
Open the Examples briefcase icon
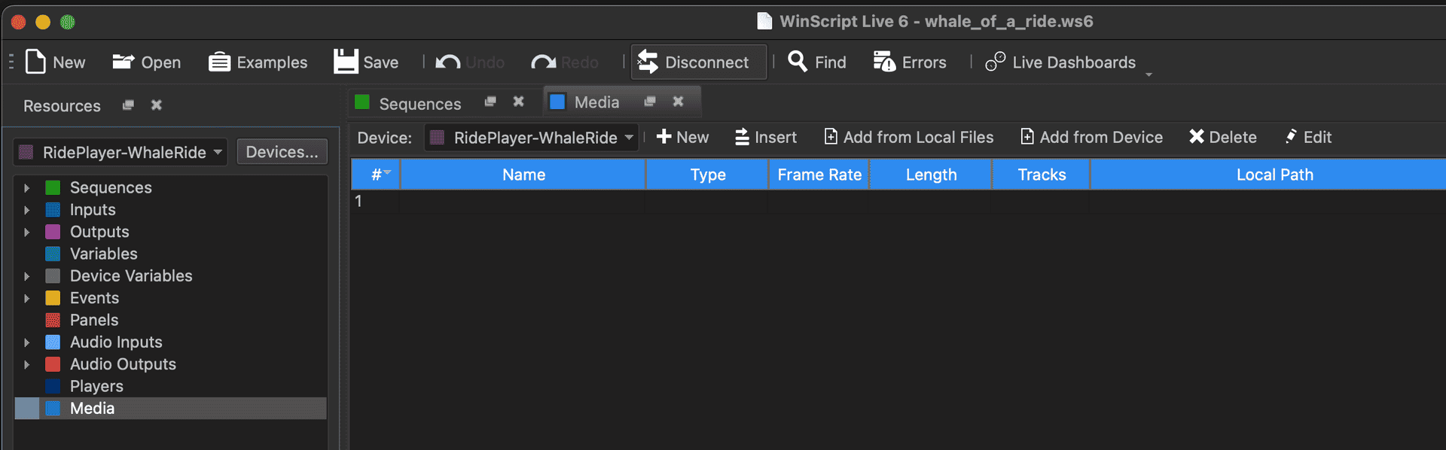coord(219,62)
